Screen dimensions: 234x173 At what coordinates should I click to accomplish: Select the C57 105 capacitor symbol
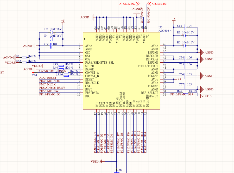pyautogui.click(x=185, y=86)
